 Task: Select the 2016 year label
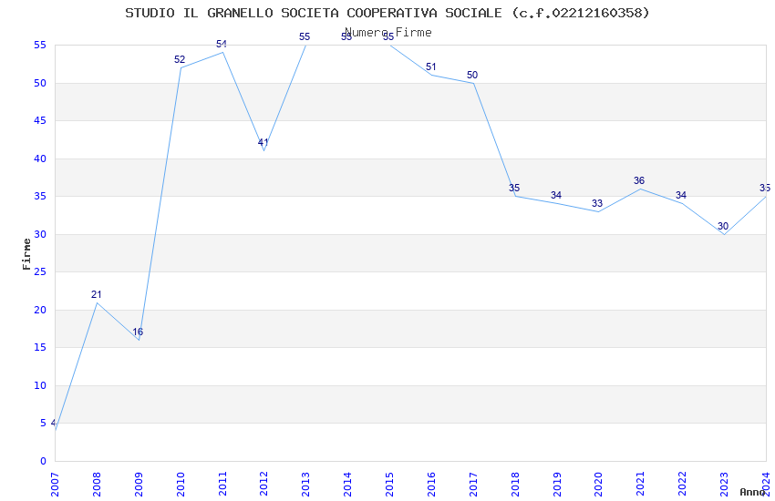[x=431, y=485]
